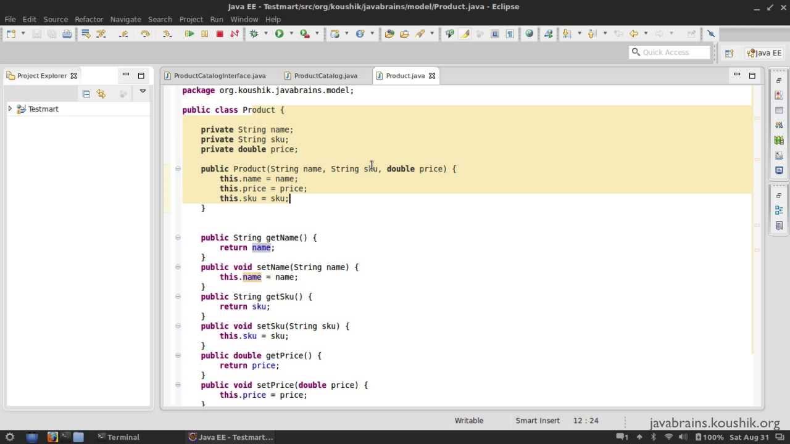This screenshot has width=790, height=444.
Task: Open the External Tools dropdown arrow
Action: pos(317,34)
